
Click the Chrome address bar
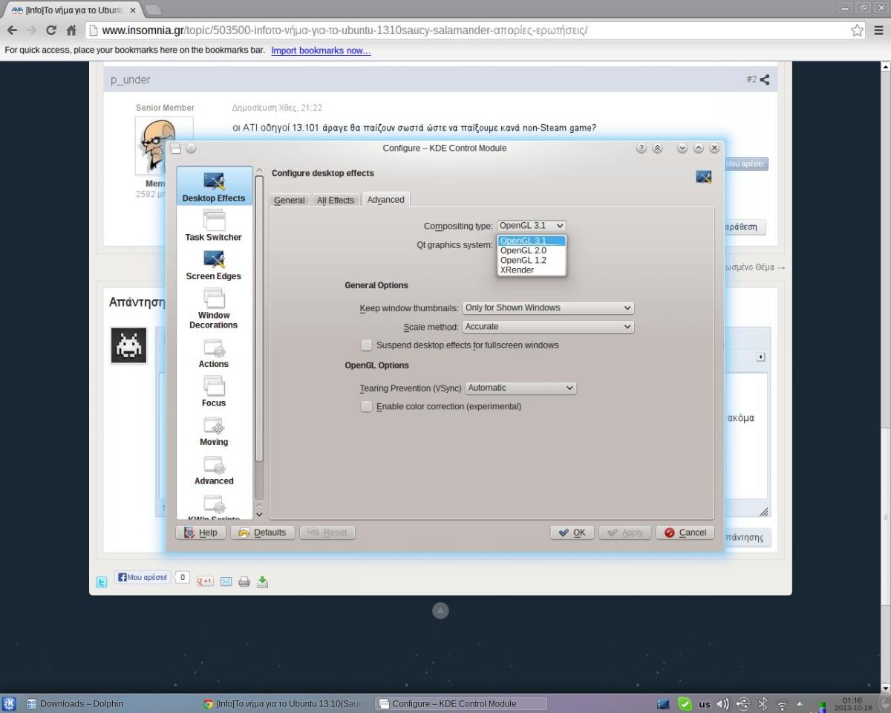pyautogui.click(x=475, y=30)
